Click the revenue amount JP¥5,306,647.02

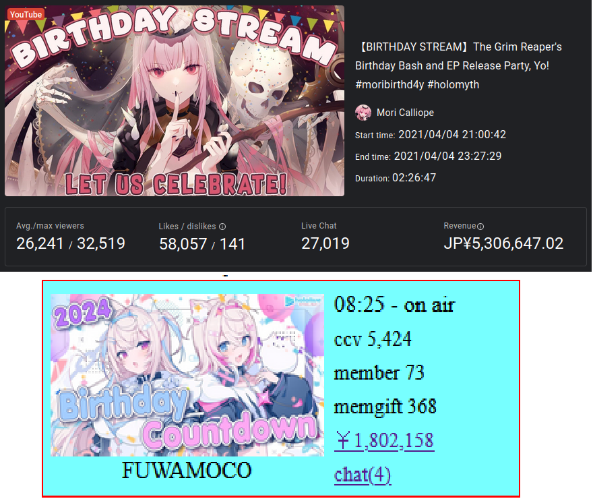click(503, 243)
